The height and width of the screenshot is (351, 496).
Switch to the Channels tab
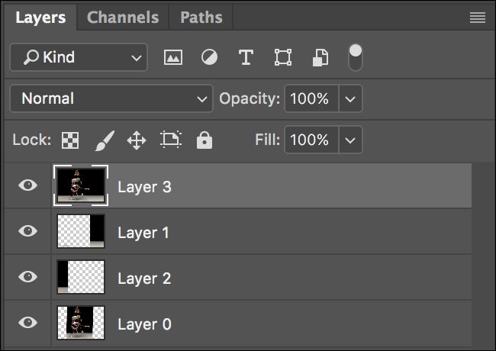pos(123,18)
